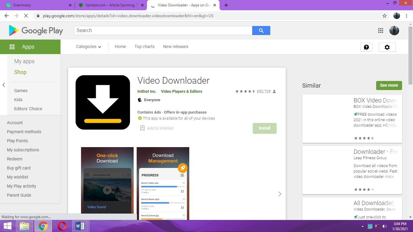Open New releases
Viewport: 413px width, 232px height.
pos(176,47)
